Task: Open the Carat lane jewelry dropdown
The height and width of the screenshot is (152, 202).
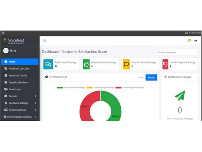Action: [x=177, y=52]
